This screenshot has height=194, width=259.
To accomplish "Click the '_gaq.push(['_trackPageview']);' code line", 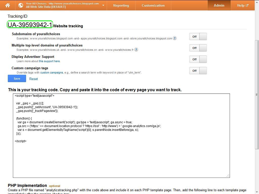I will coord(37,111).
